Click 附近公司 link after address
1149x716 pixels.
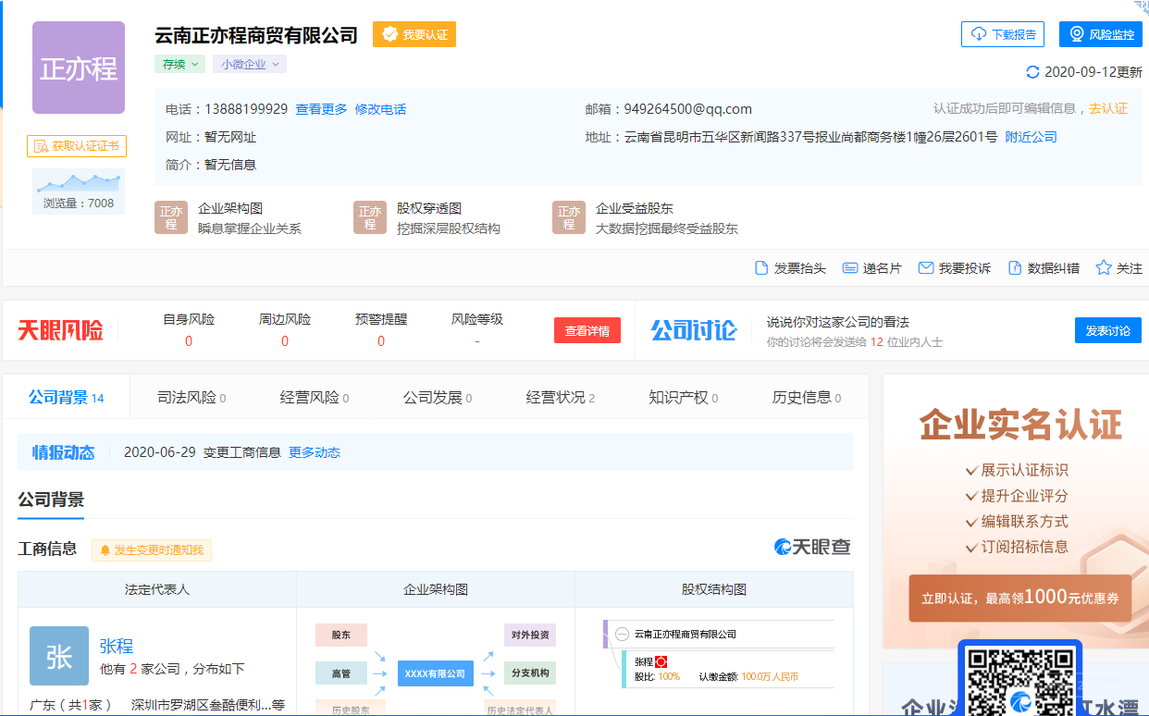pyautogui.click(x=1032, y=137)
